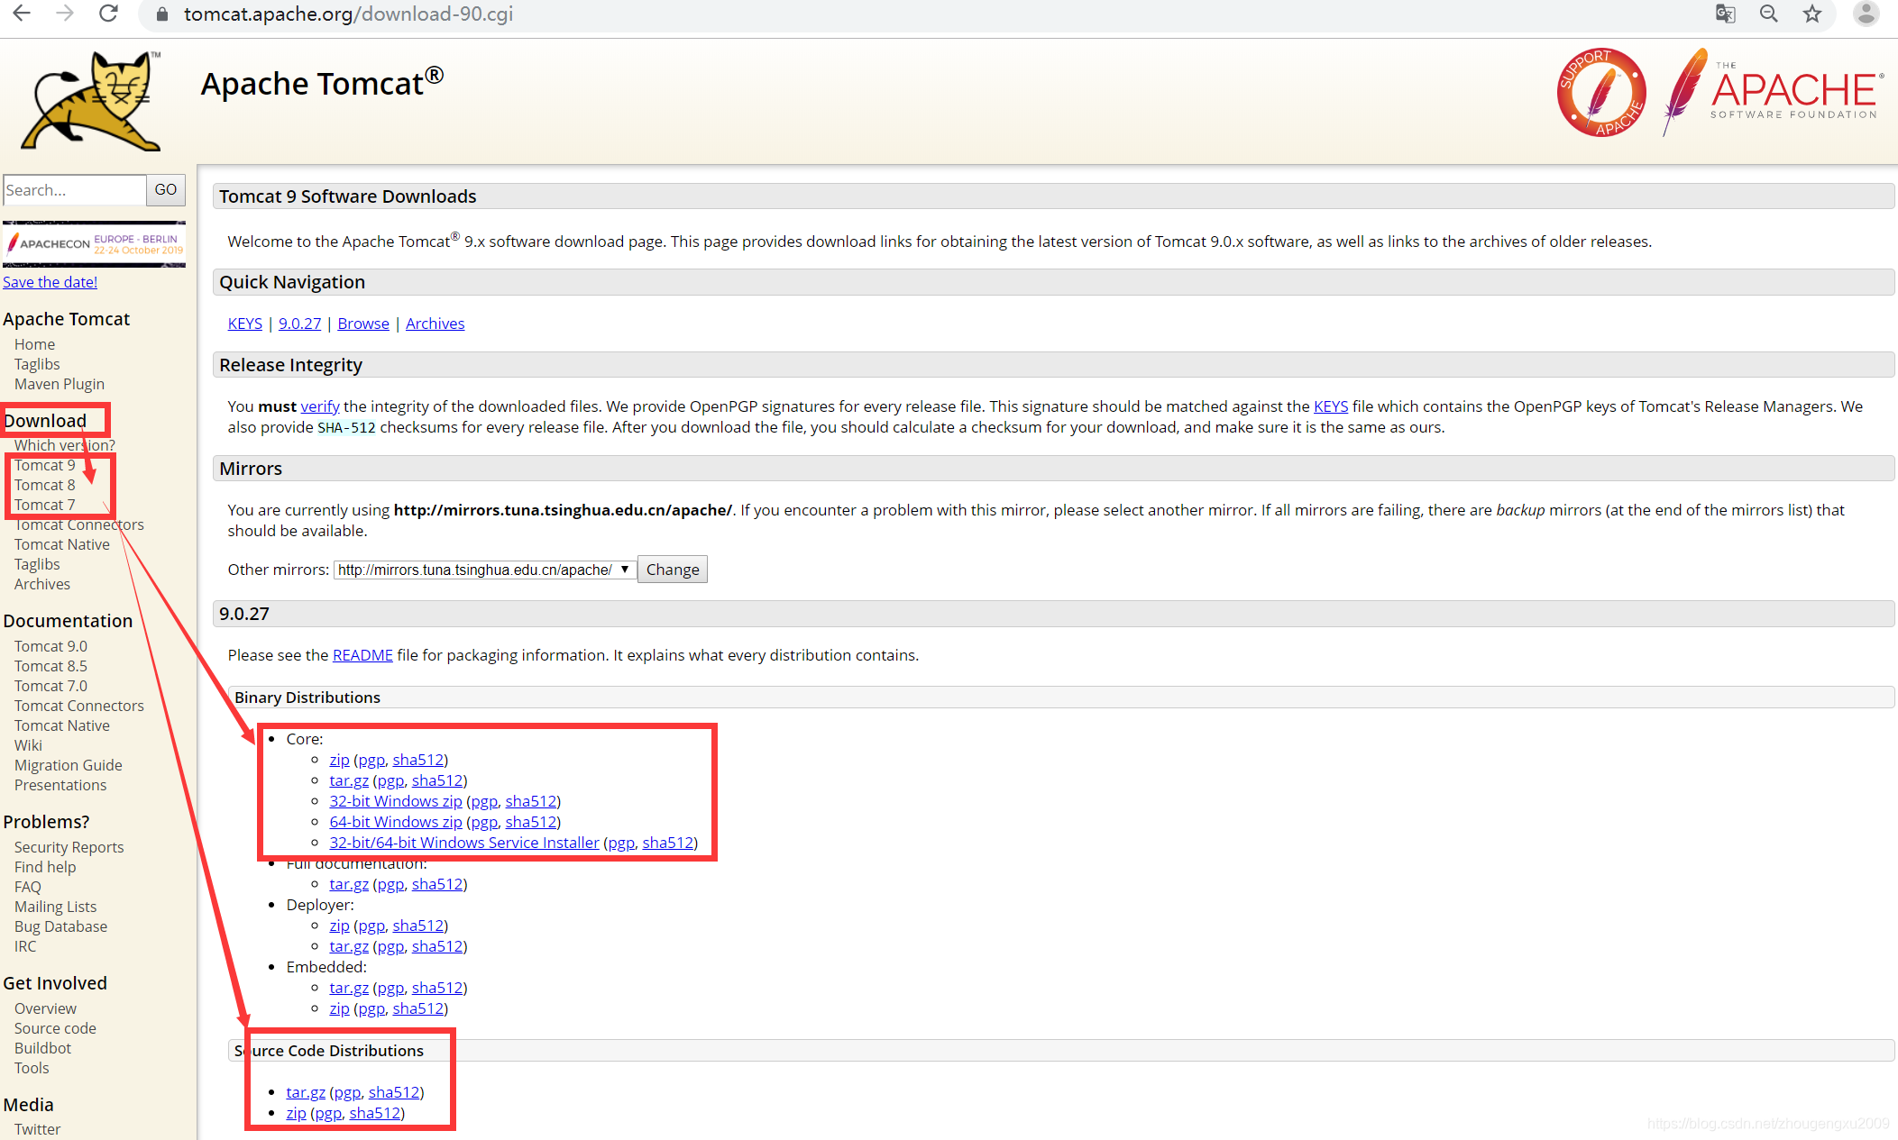Open Which version? in Download menu
1898x1140 pixels.
65,445
